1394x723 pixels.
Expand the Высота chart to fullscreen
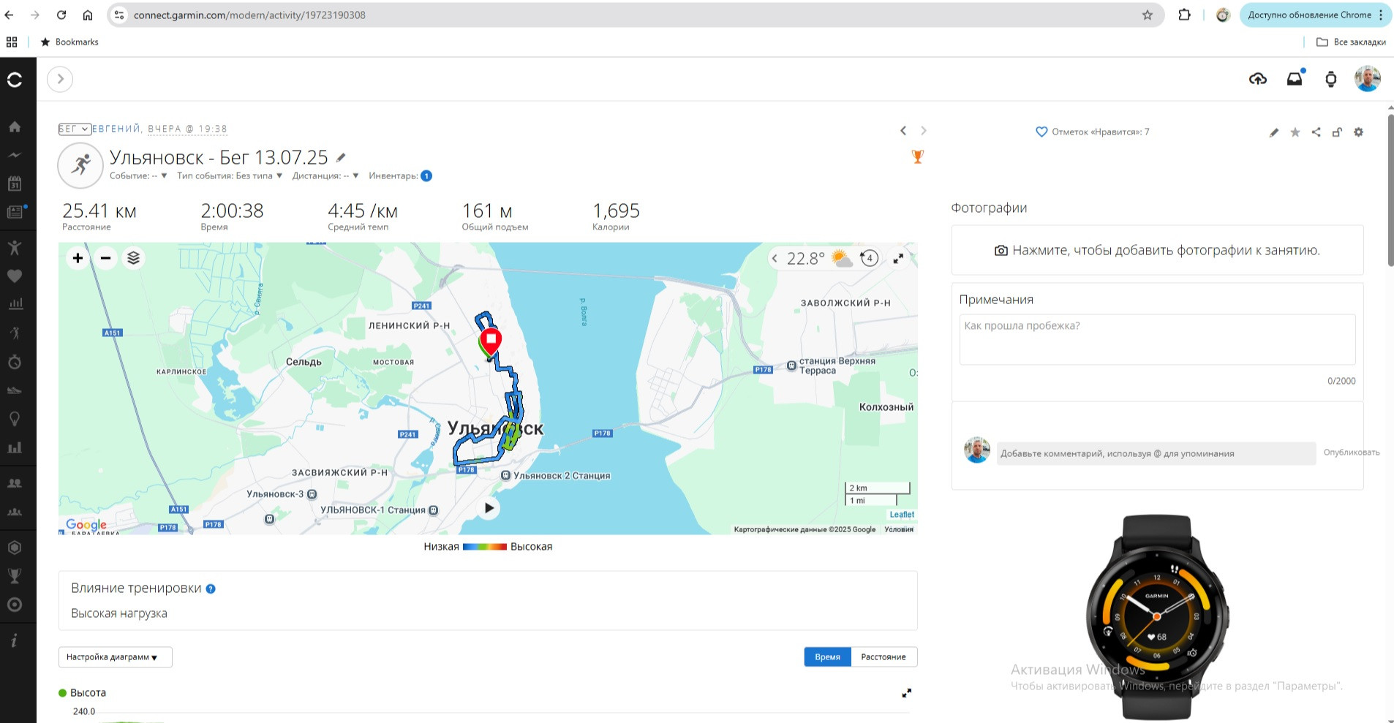(907, 693)
